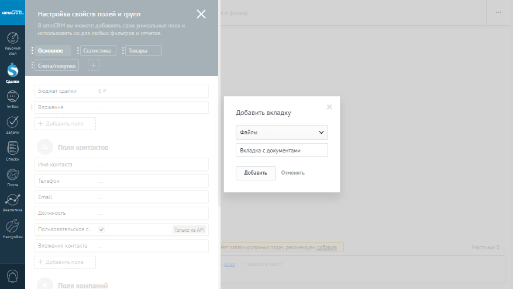
Task: Switch to the Статистика tab
Action: pyautogui.click(x=98, y=51)
